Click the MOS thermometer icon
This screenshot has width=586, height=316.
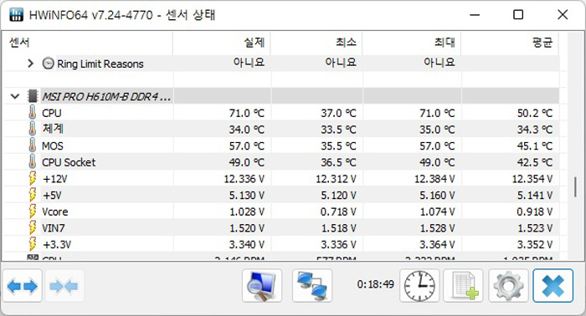coord(33,145)
